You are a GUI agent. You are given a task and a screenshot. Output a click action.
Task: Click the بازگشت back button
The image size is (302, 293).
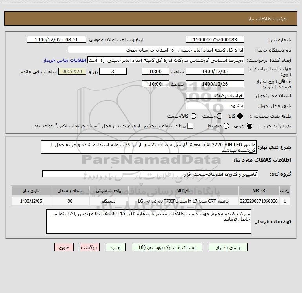tap(90, 247)
